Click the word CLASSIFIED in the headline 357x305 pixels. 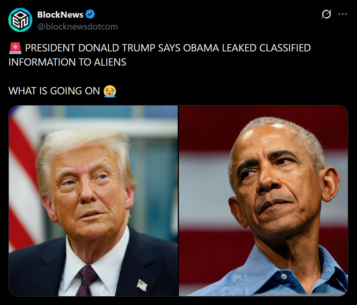point(285,48)
